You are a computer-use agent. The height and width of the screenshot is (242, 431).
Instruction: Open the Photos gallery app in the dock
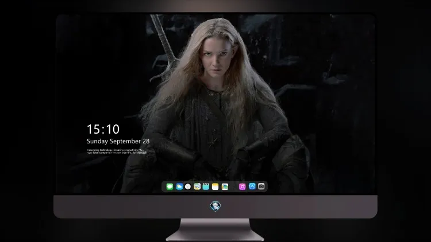[225, 186]
